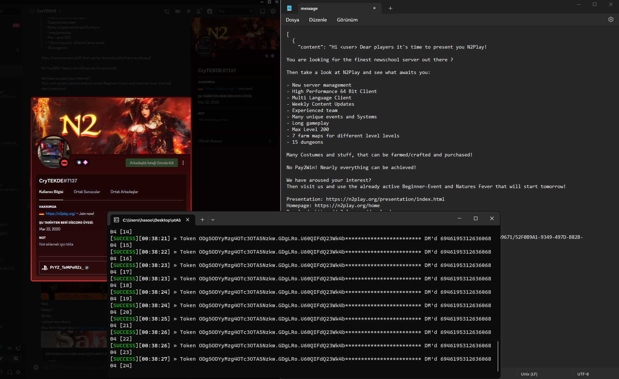Click the [SUCCESS][00:38:27] terminal line
The image size is (619, 379).
point(300,359)
